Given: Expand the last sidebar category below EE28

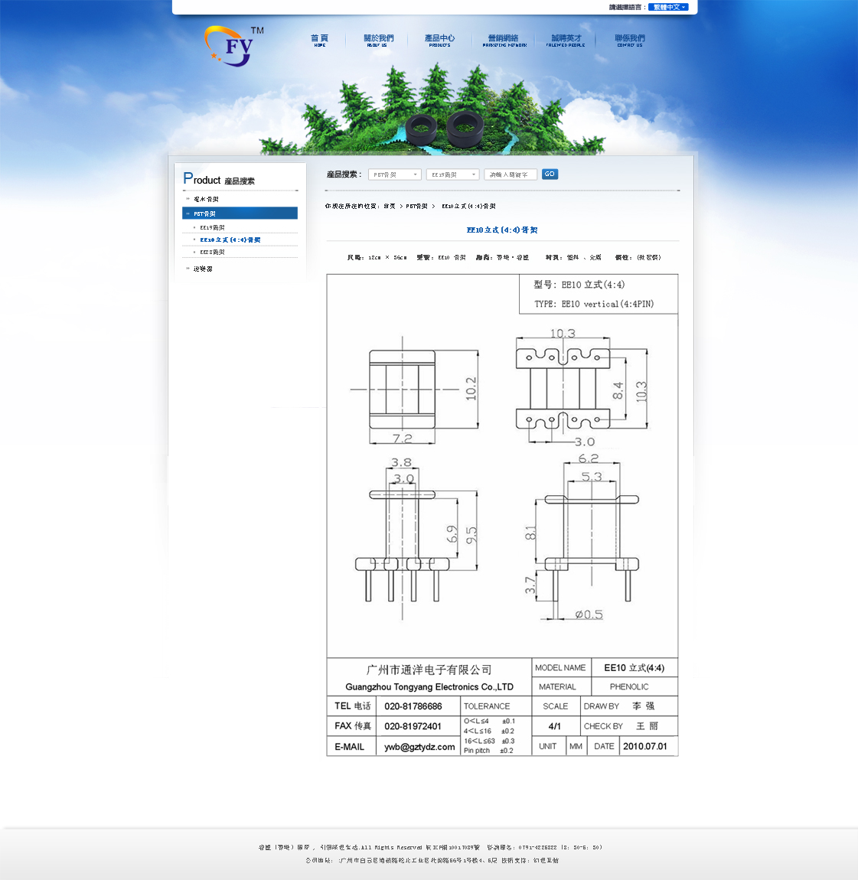Looking at the screenshot, I should tap(203, 269).
